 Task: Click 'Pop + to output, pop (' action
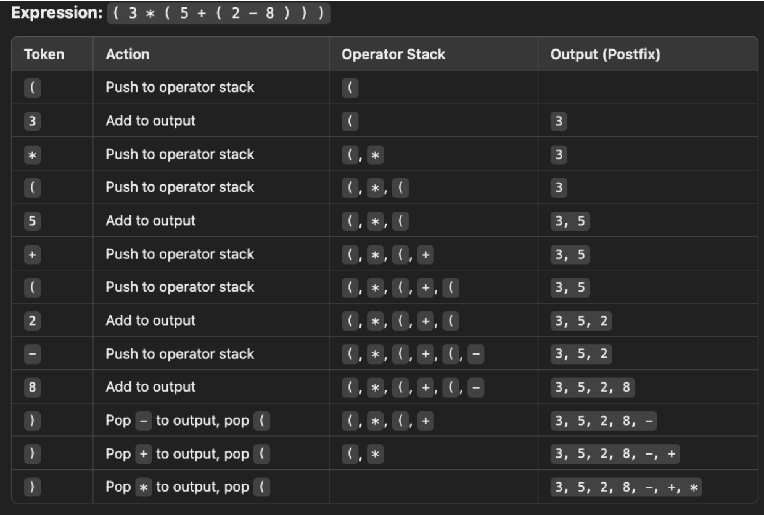[189, 454]
